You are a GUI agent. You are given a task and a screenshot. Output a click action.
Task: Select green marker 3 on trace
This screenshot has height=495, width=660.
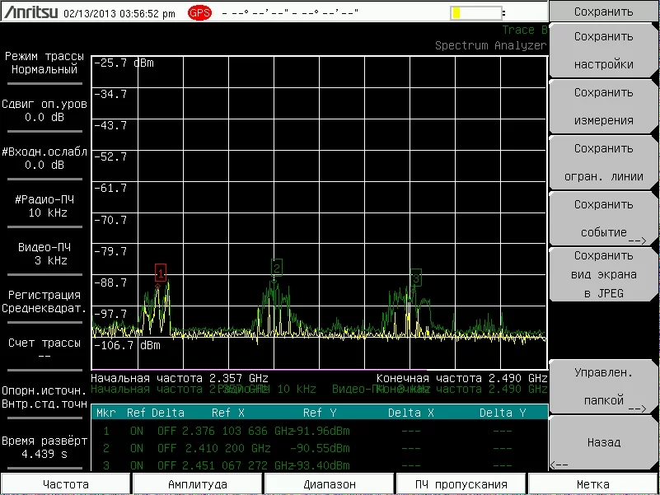pyautogui.click(x=416, y=277)
